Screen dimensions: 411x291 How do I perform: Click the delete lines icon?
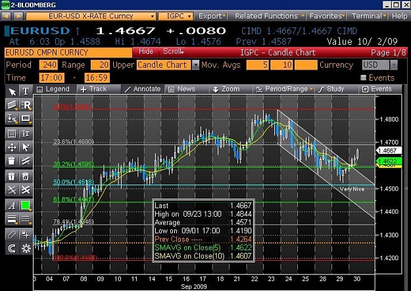(x=26, y=161)
